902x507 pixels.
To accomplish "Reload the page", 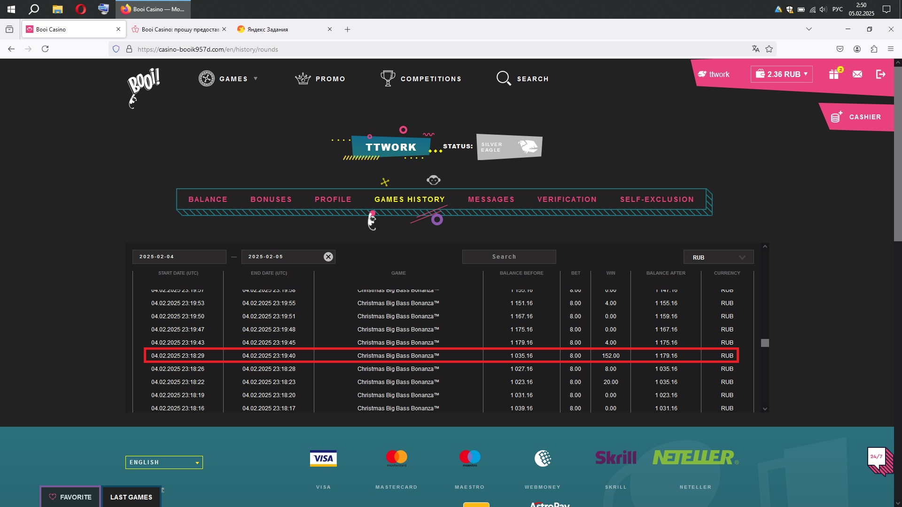I will click(45, 49).
